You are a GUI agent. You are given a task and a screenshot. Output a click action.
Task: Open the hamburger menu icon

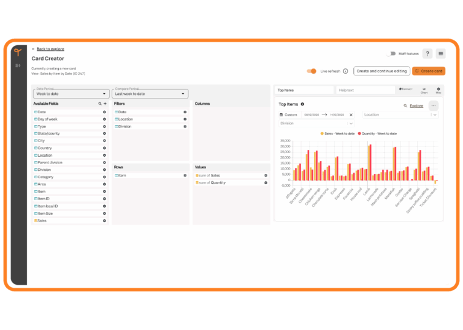(440, 54)
